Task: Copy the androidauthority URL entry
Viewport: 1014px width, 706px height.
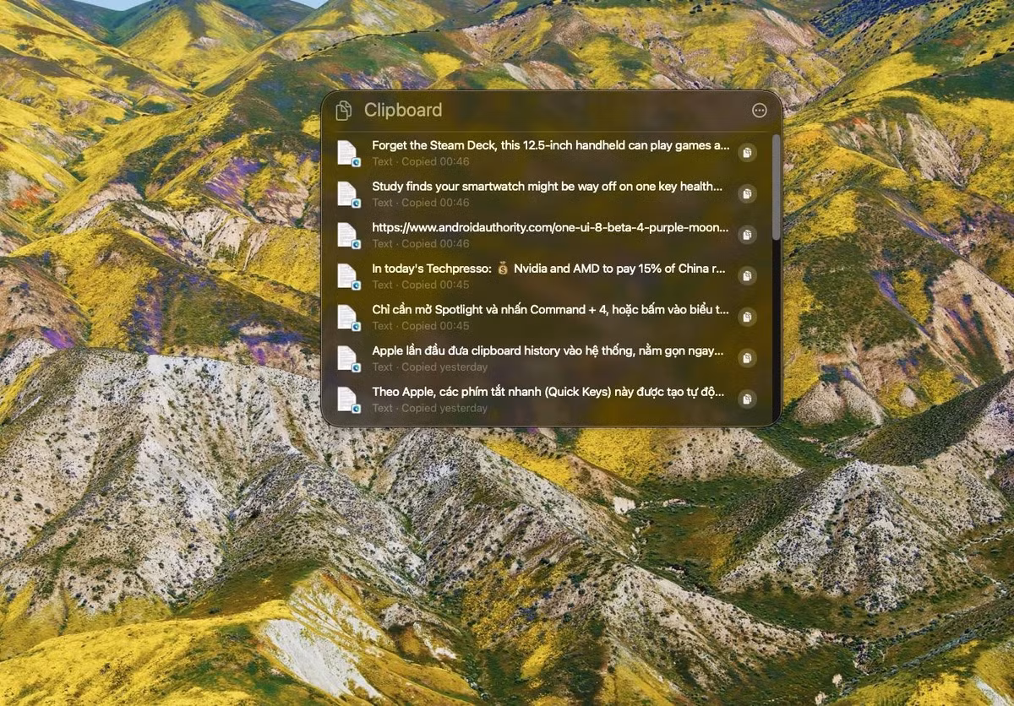Action: tap(746, 235)
